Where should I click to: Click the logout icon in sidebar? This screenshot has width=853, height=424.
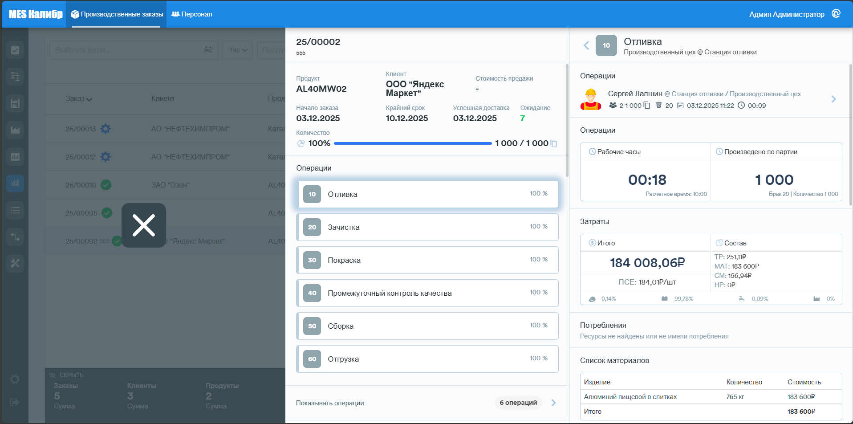pyautogui.click(x=15, y=402)
